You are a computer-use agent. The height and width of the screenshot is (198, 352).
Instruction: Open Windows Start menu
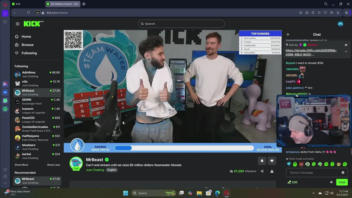tap(126, 193)
